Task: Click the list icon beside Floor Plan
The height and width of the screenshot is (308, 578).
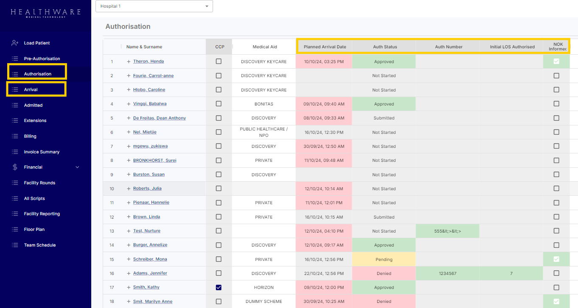Action: pyautogui.click(x=15, y=230)
